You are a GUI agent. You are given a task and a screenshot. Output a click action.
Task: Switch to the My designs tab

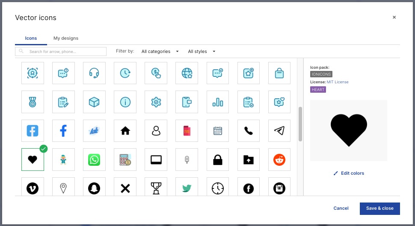tap(66, 38)
